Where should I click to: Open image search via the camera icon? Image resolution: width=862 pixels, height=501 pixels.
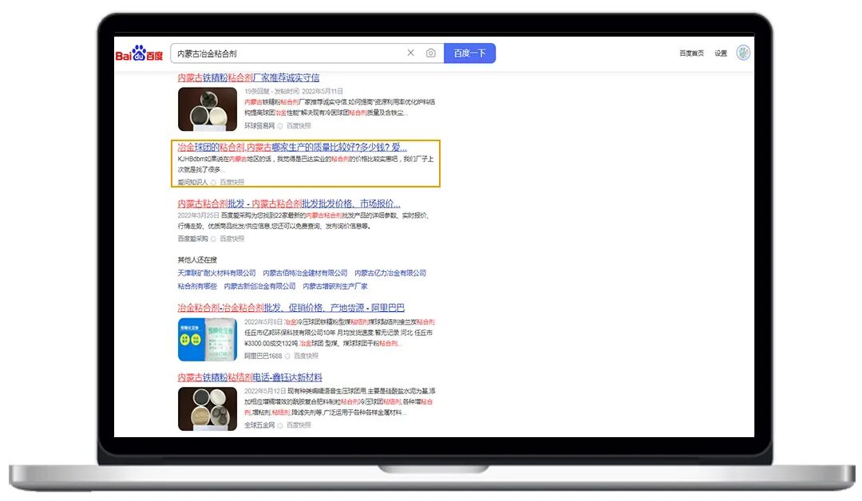431,52
